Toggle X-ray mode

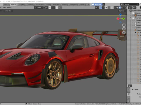[x=112, y=8]
